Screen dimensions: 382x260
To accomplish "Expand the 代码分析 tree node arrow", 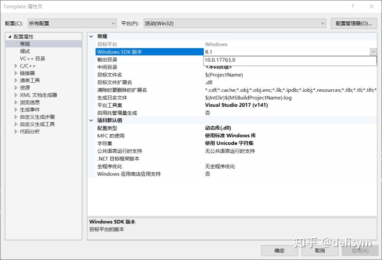I will click(x=16, y=132).
